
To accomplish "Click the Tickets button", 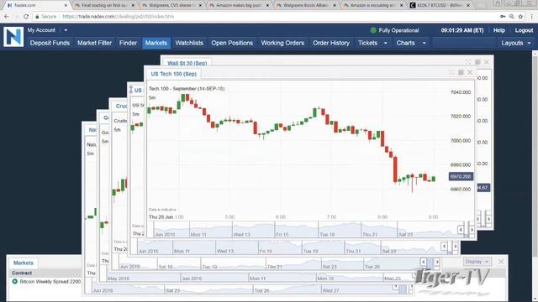I will click(x=368, y=43).
